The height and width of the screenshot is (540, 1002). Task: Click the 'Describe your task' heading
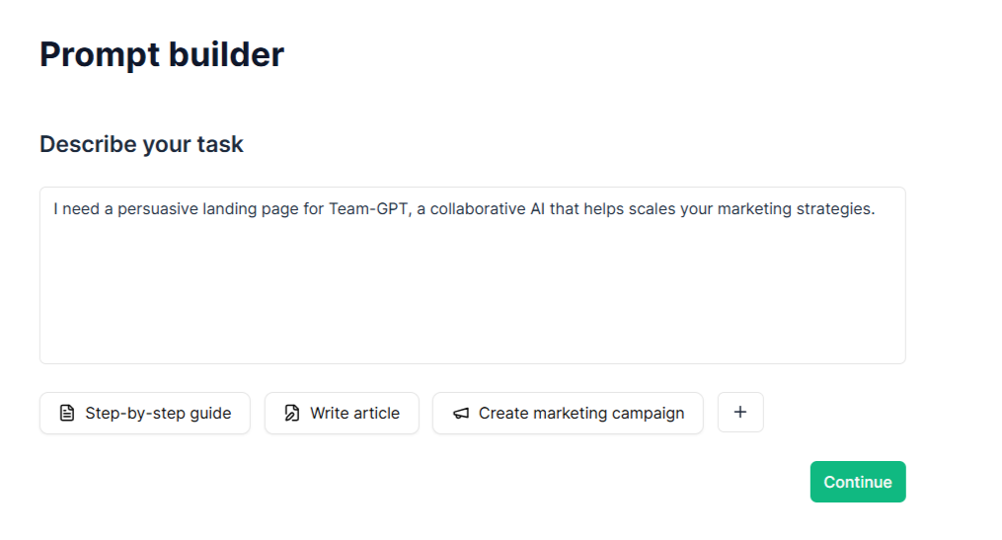141,144
